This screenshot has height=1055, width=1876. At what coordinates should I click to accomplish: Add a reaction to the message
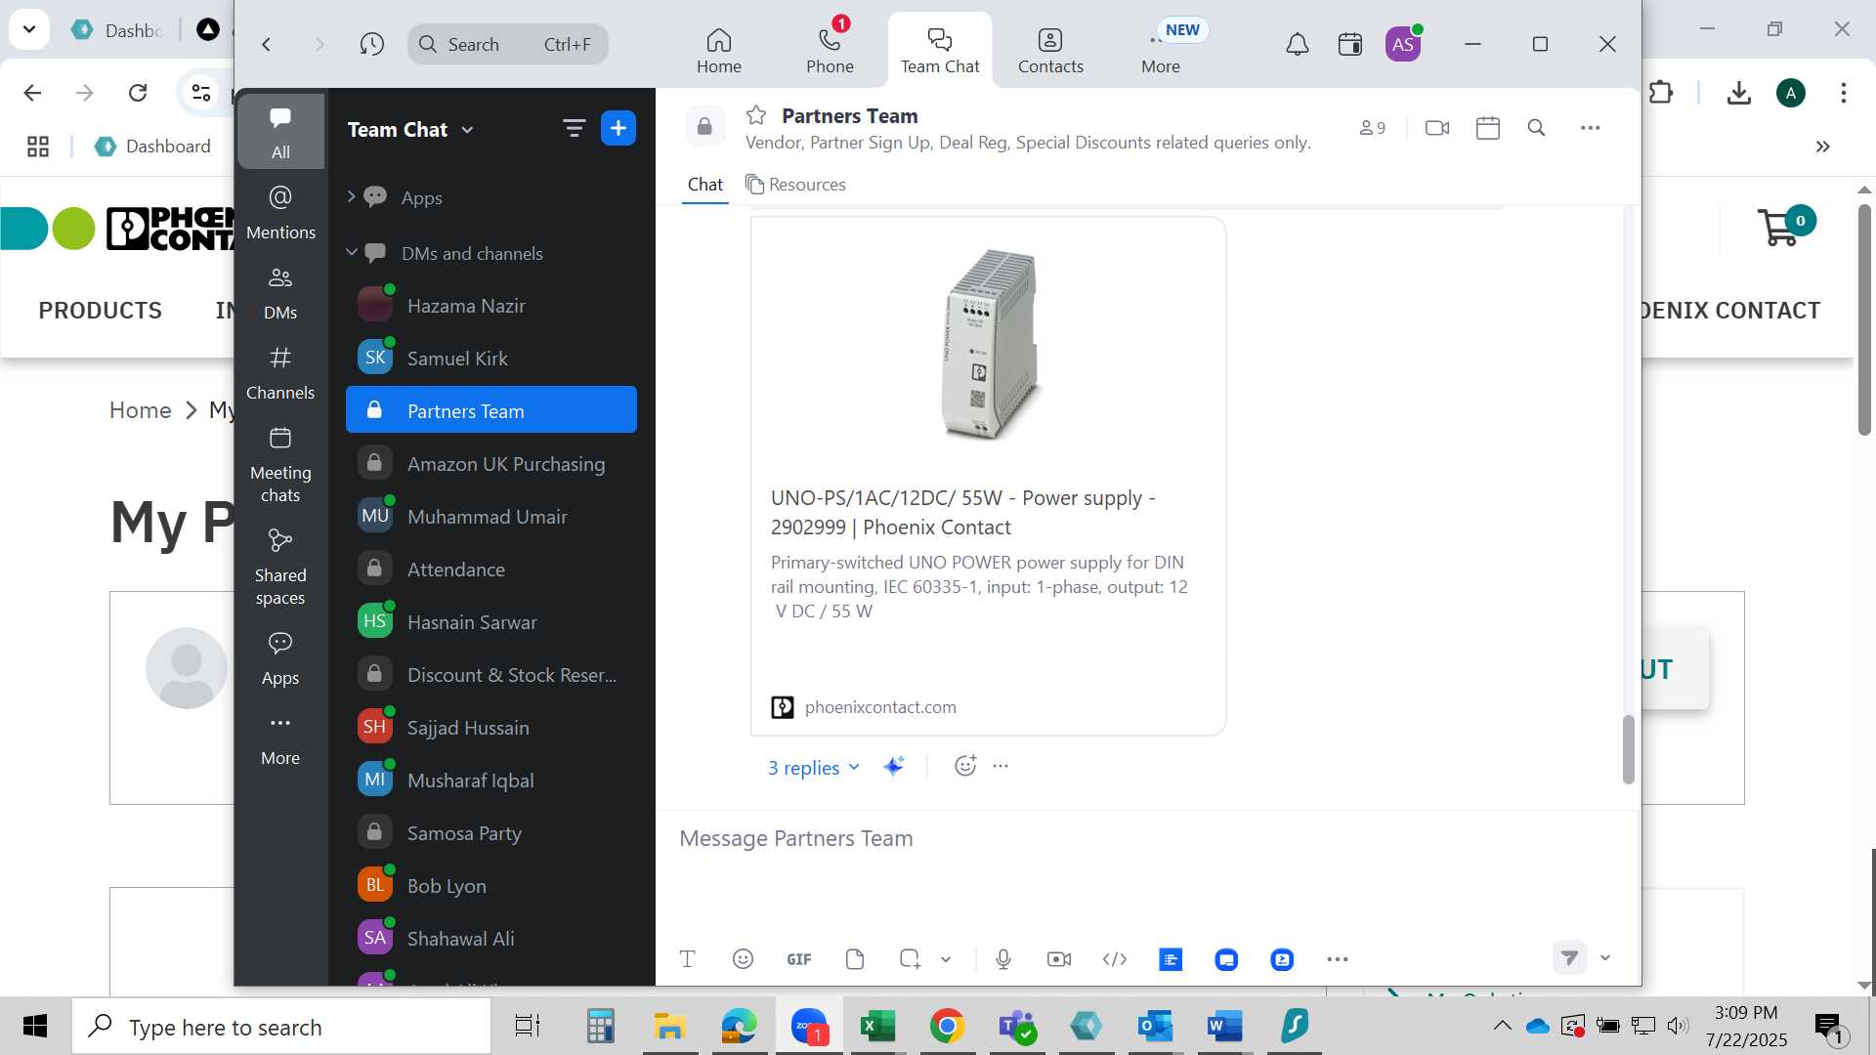(x=965, y=766)
